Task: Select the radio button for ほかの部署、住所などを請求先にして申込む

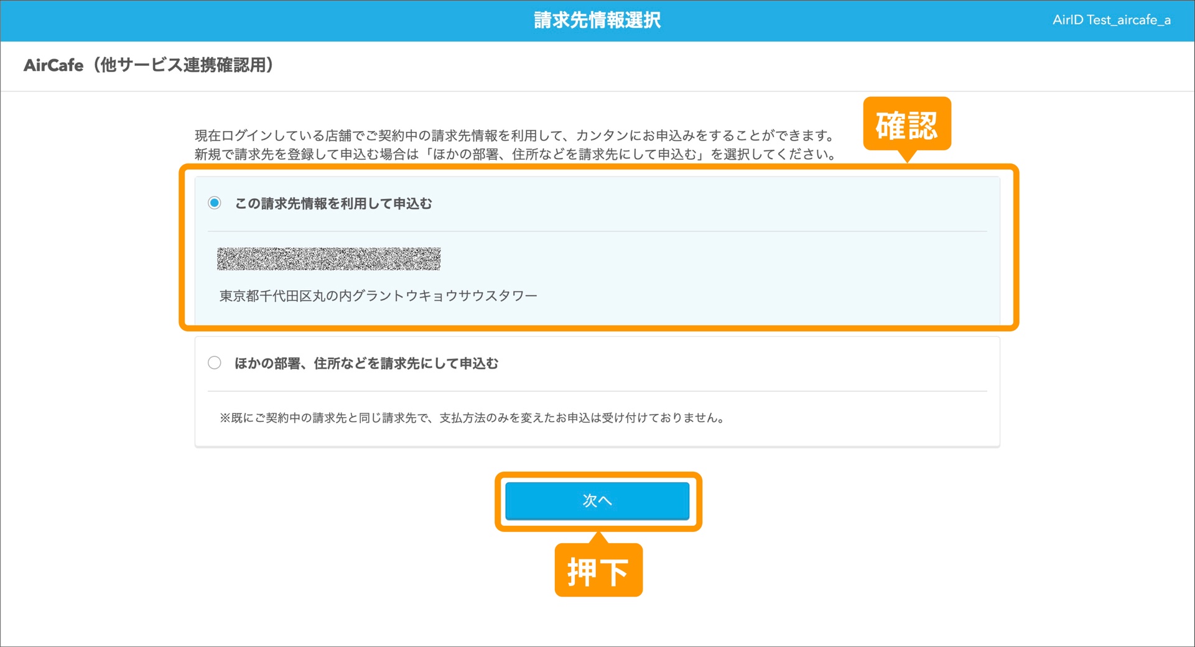Action: click(x=215, y=363)
